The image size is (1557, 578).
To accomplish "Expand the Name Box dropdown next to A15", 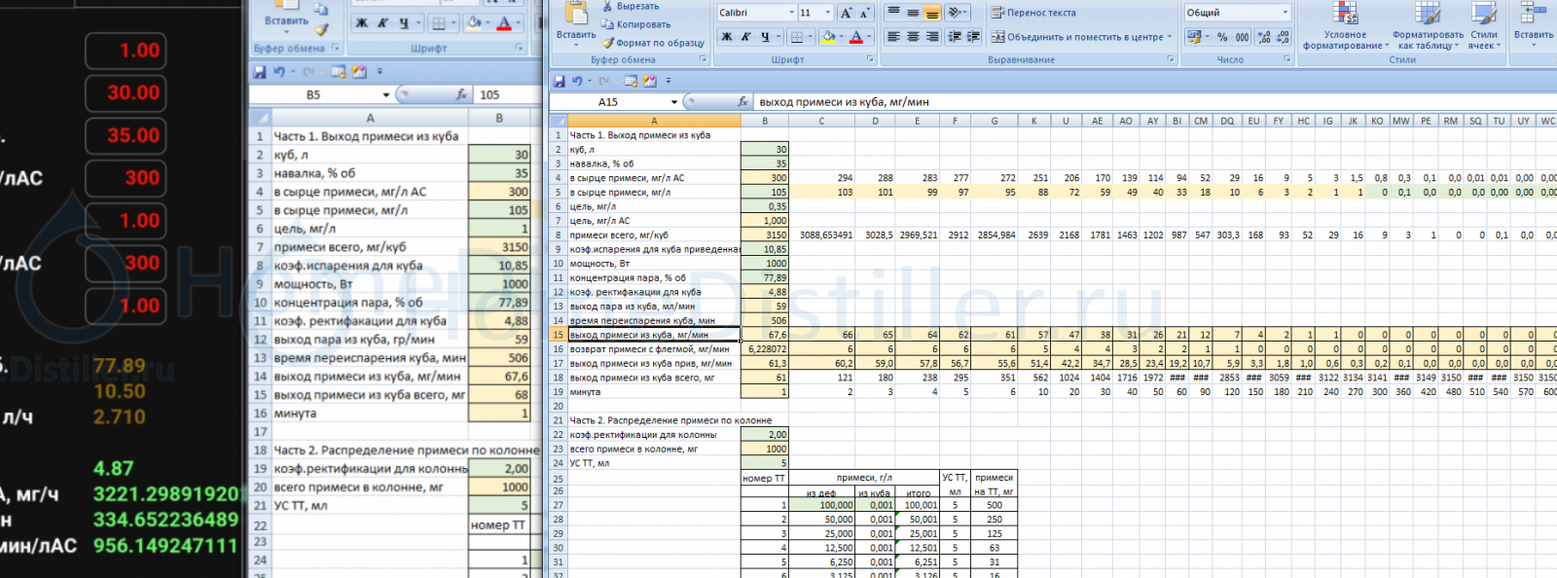I will tap(673, 102).
